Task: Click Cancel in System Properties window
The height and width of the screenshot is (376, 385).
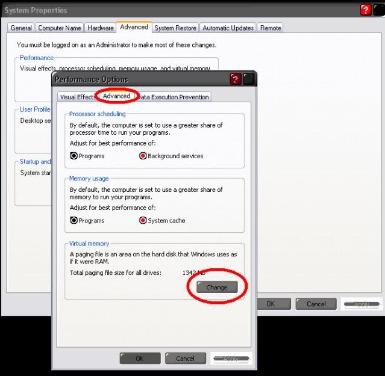Action: coord(316,304)
